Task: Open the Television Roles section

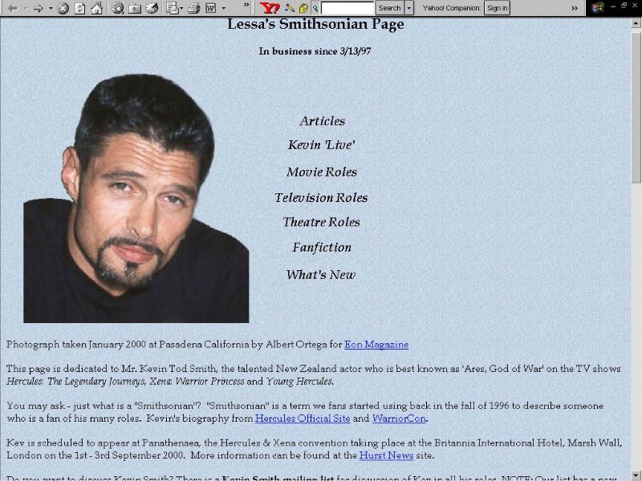Action: coord(321,198)
